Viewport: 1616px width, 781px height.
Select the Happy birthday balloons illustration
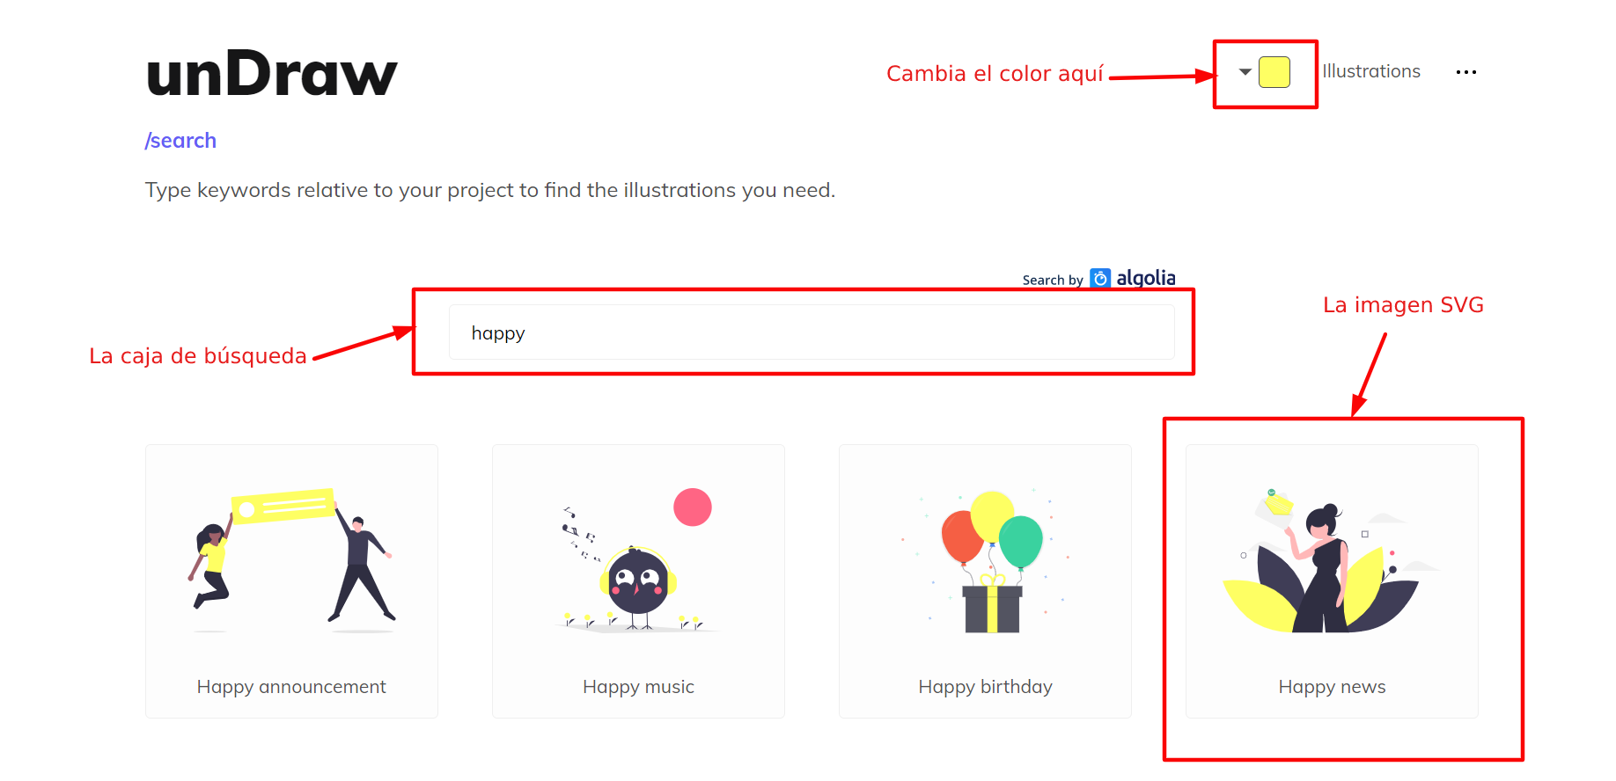pyautogui.click(x=985, y=561)
